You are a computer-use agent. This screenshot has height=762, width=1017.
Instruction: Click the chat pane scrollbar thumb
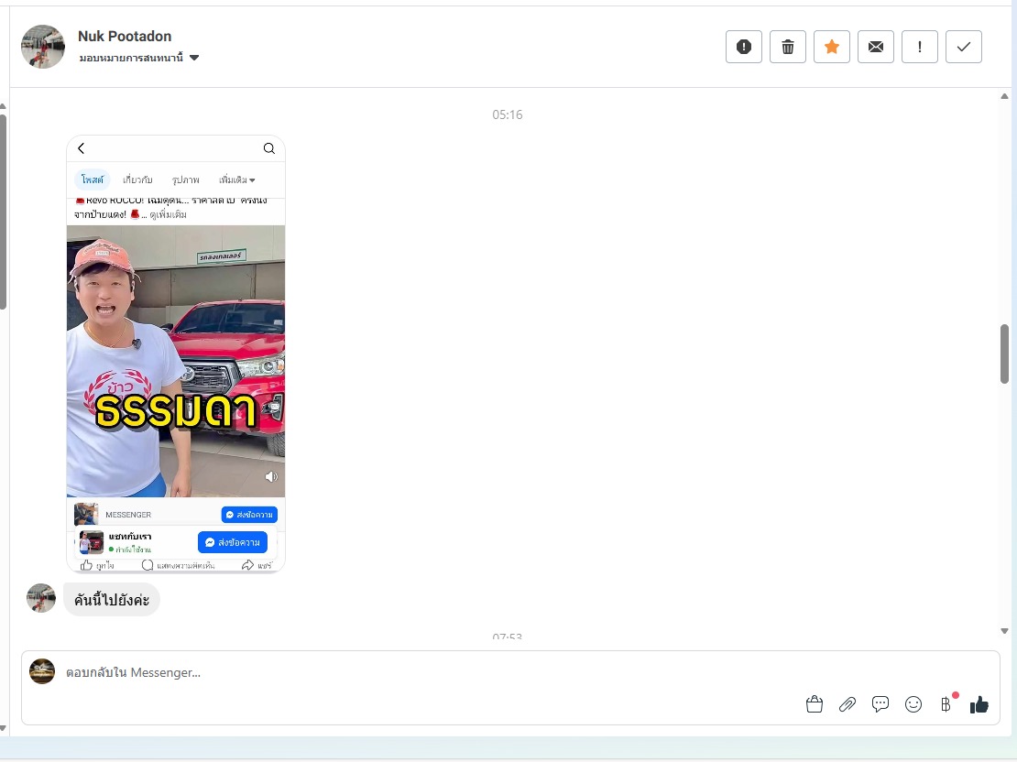[1005, 354]
